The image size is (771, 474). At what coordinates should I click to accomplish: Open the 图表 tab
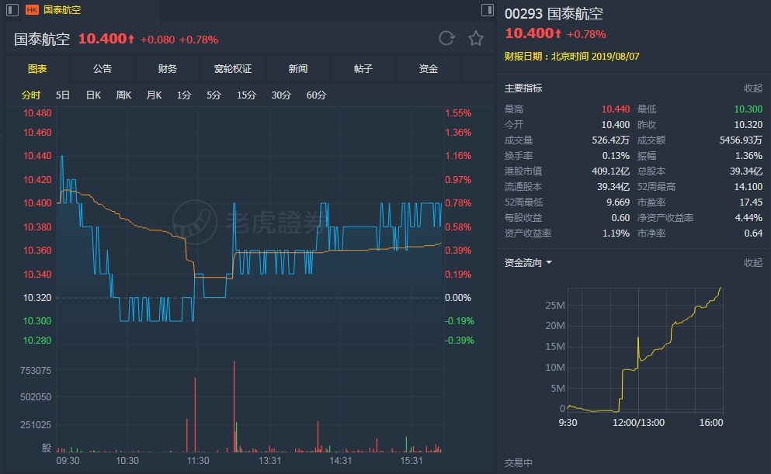(37, 69)
